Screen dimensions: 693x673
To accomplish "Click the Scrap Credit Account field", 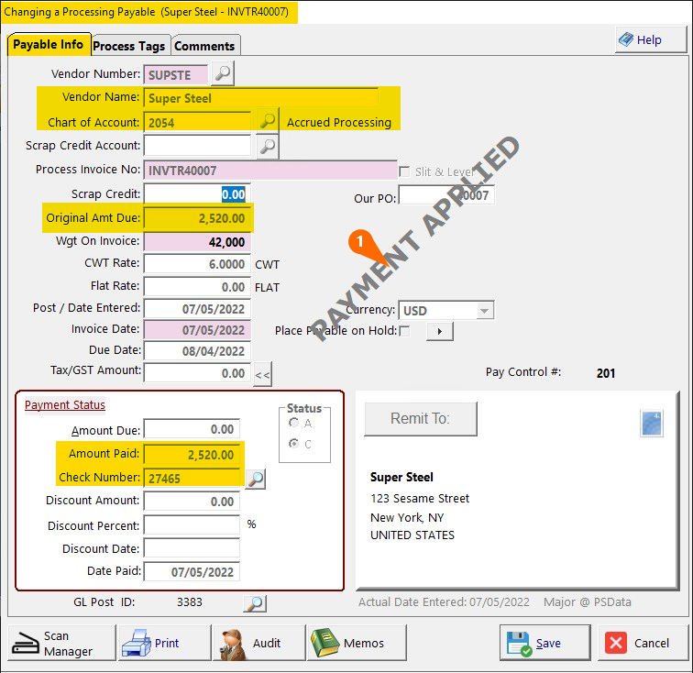I will click(x=197, y=146).
